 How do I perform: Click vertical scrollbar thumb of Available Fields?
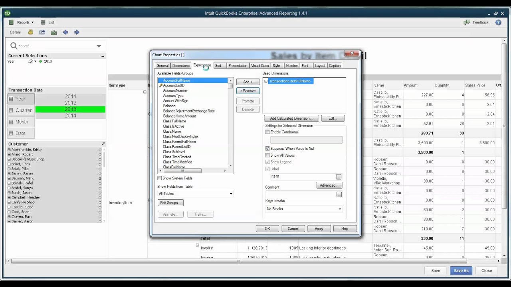[230, 86]
